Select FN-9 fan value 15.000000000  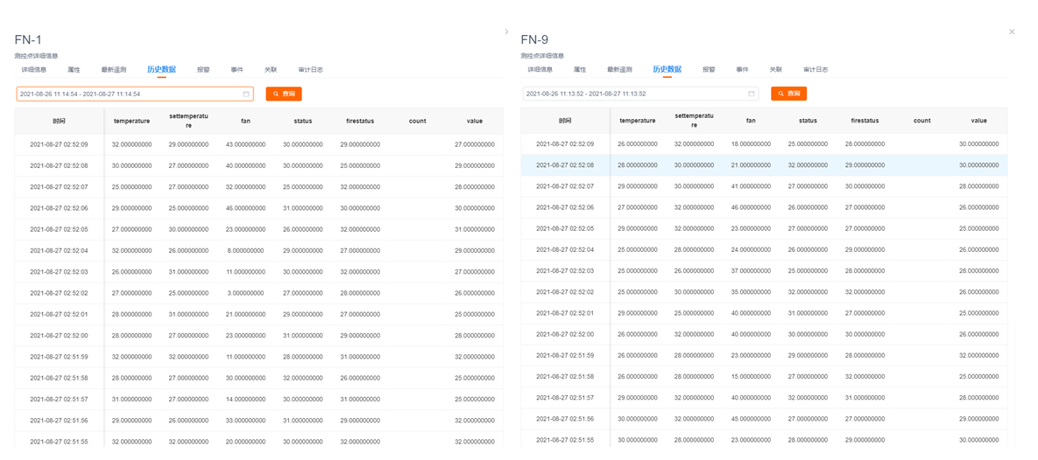(751, 377)
